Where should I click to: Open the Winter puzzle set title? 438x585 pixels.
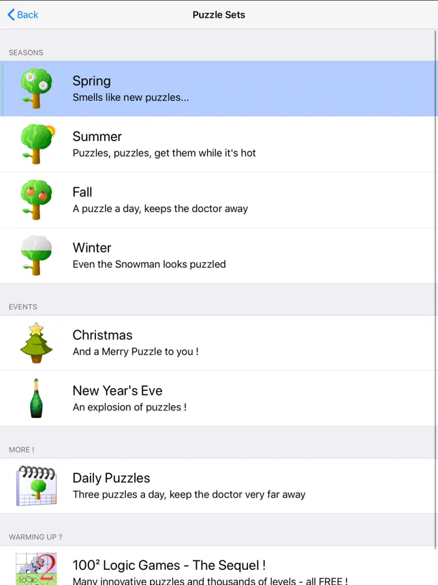(x=92, y=247)
